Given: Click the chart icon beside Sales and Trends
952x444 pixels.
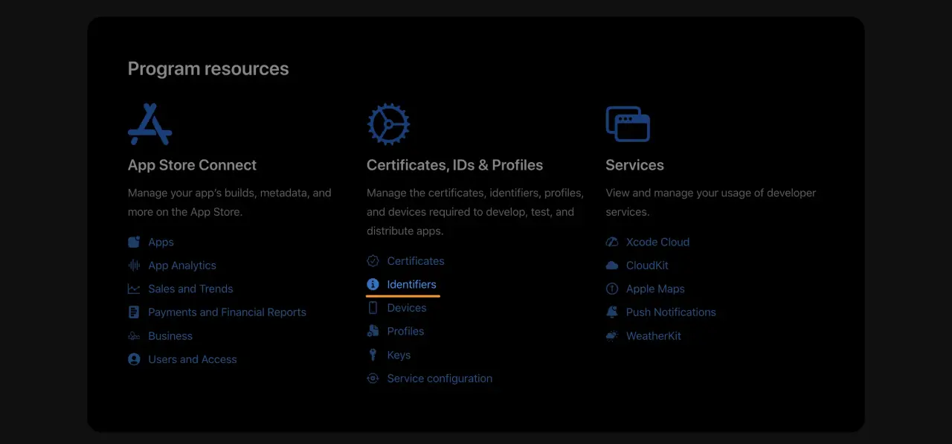Looking at the screenshot, I should tap(134, 289).
